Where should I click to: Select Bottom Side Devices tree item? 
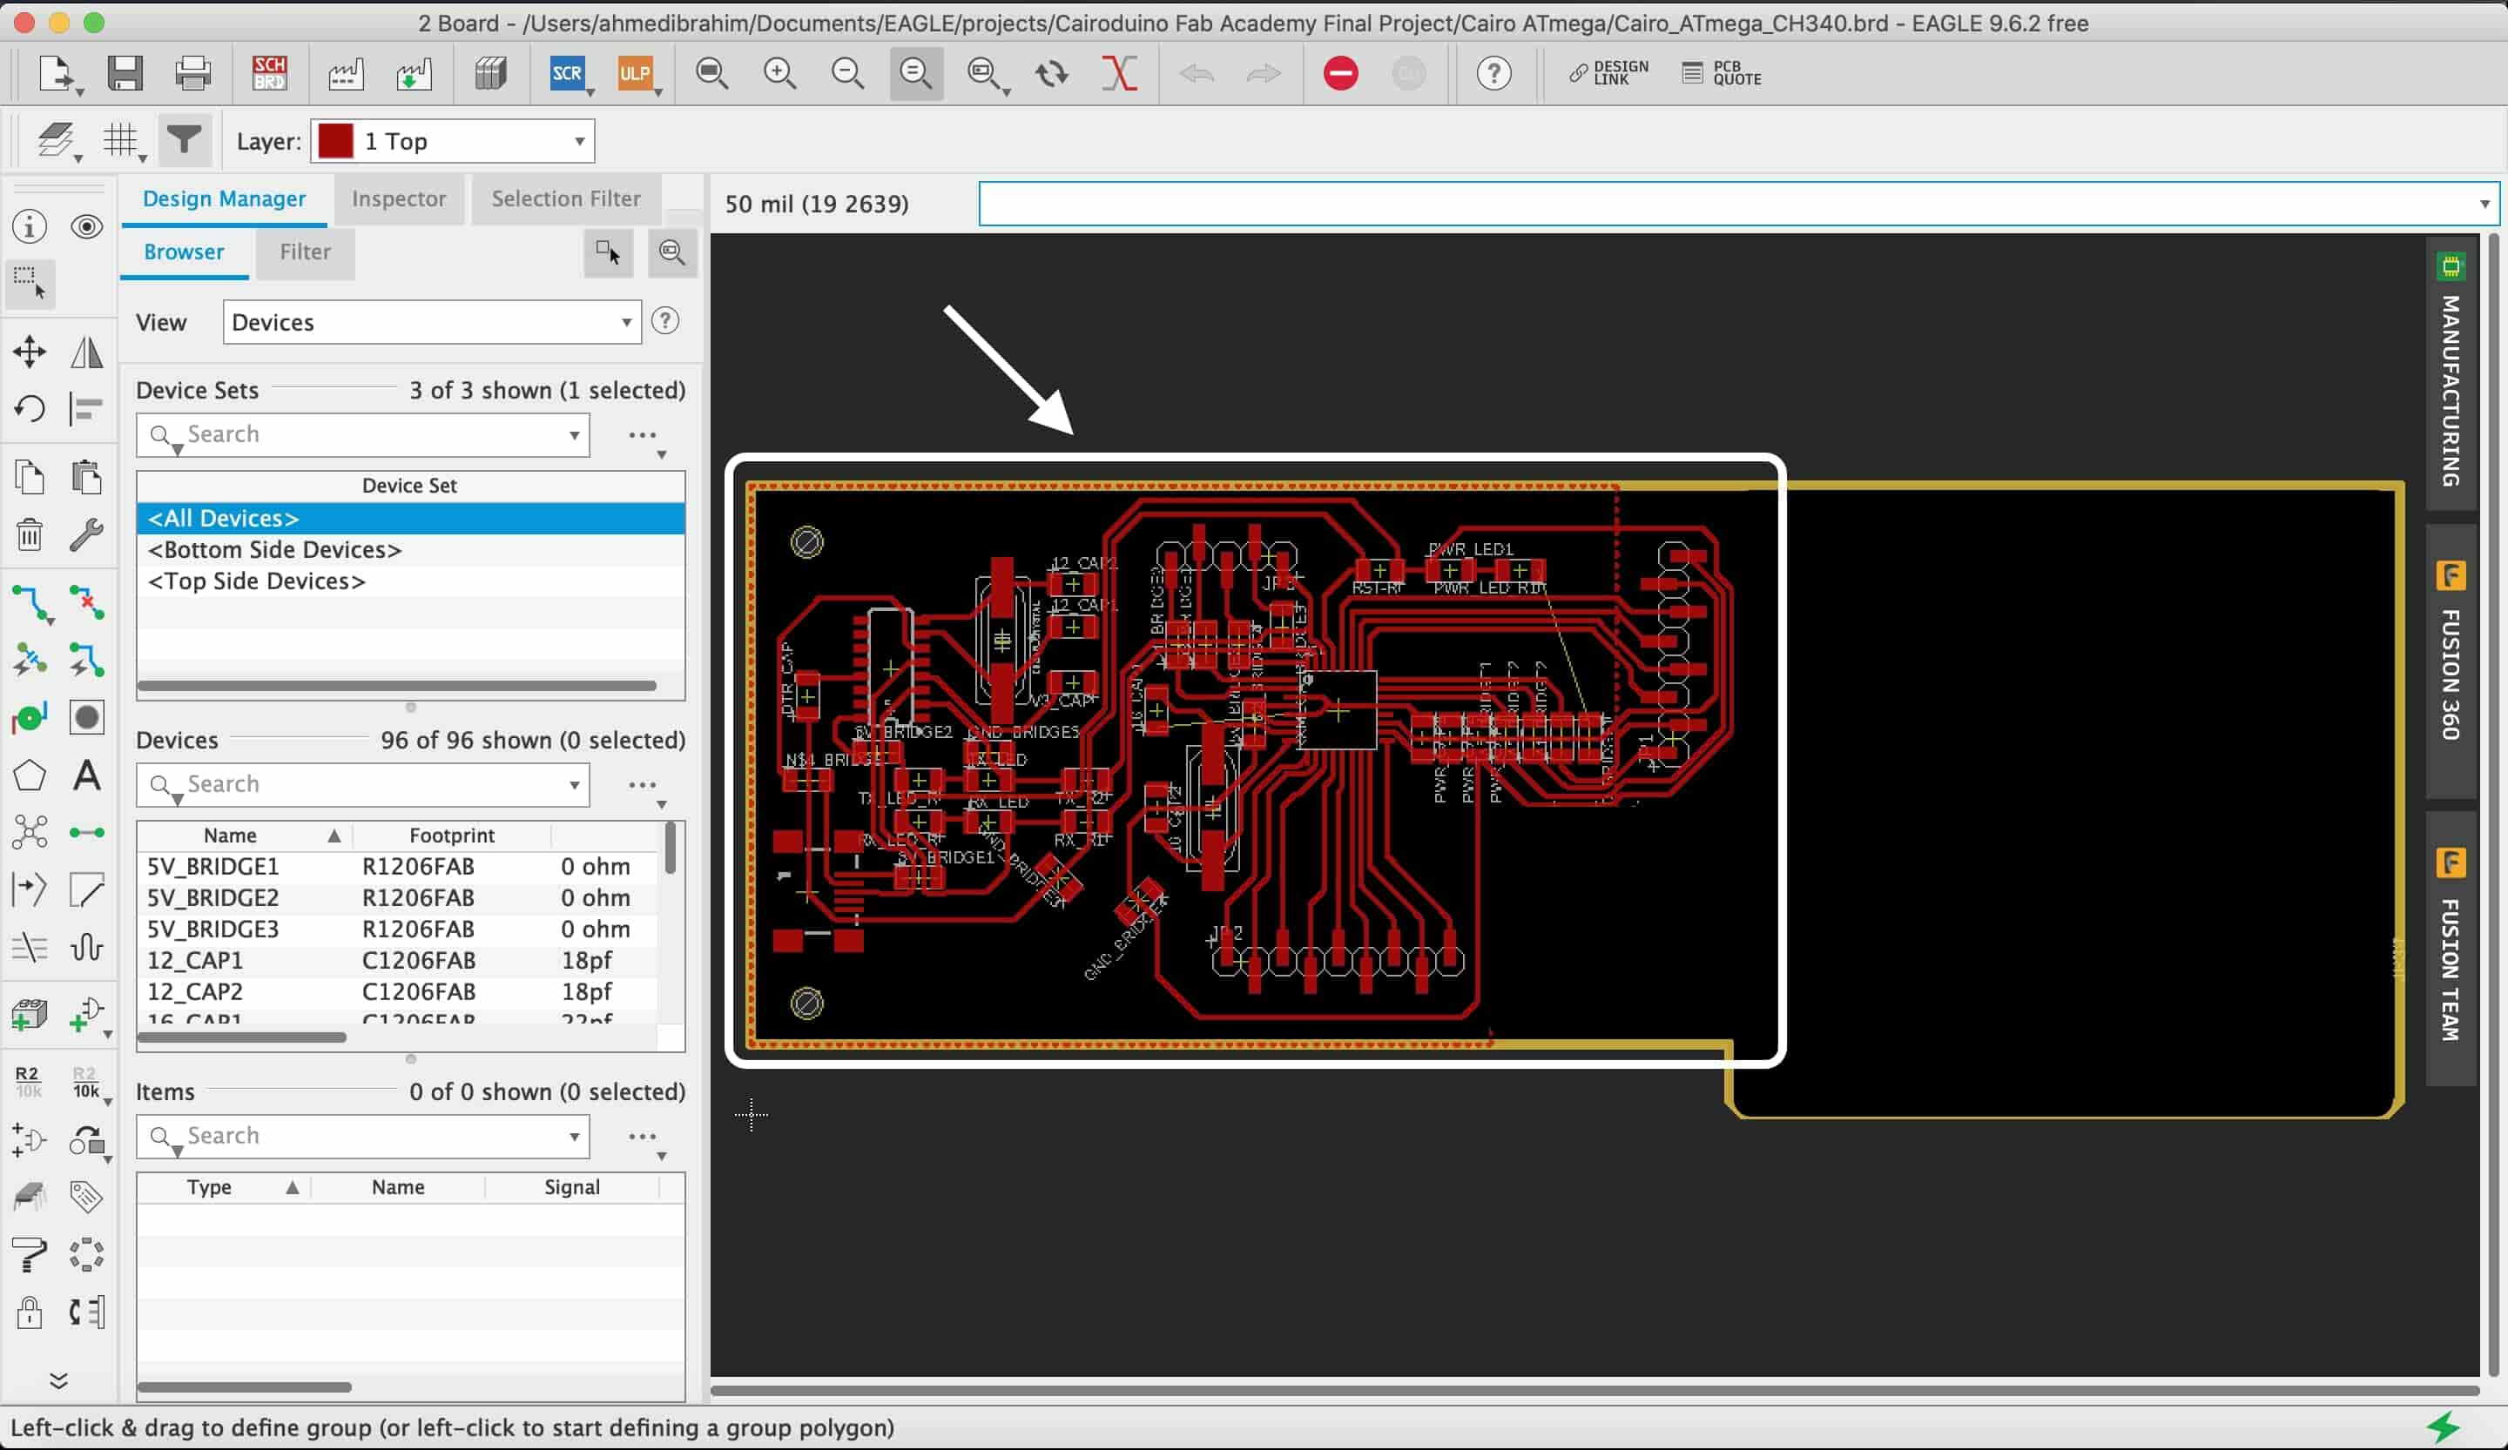[x=276, y=549]
